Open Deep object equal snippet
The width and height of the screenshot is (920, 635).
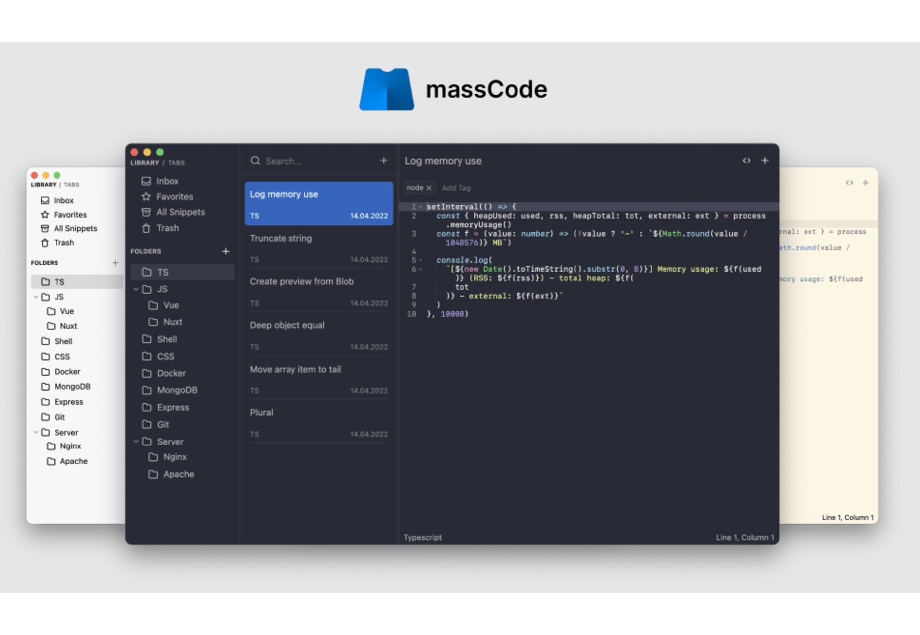pyautogui.click(x=319, y=335)
